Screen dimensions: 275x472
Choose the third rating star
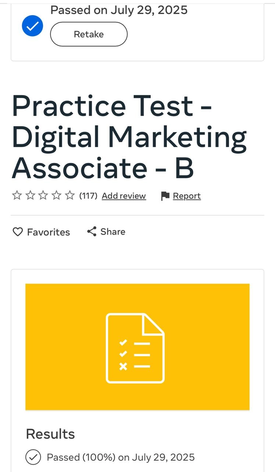[x=43, y=195]
